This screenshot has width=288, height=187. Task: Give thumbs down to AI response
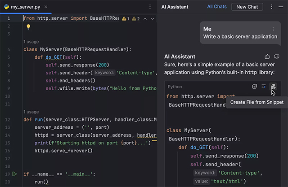point(277,57)
